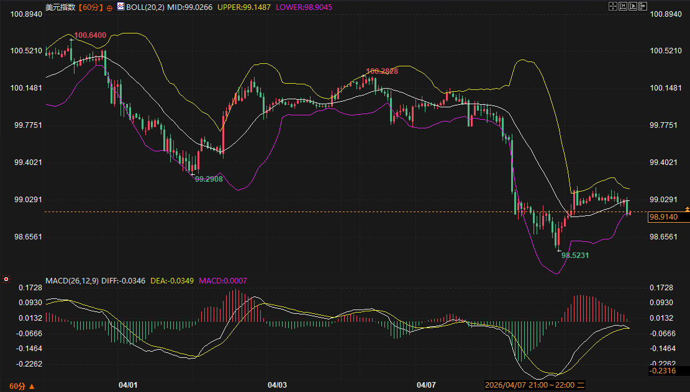690x392 pixels.
Task: Click the crosshair cursor icon at top right
Action: click(612, 6)
